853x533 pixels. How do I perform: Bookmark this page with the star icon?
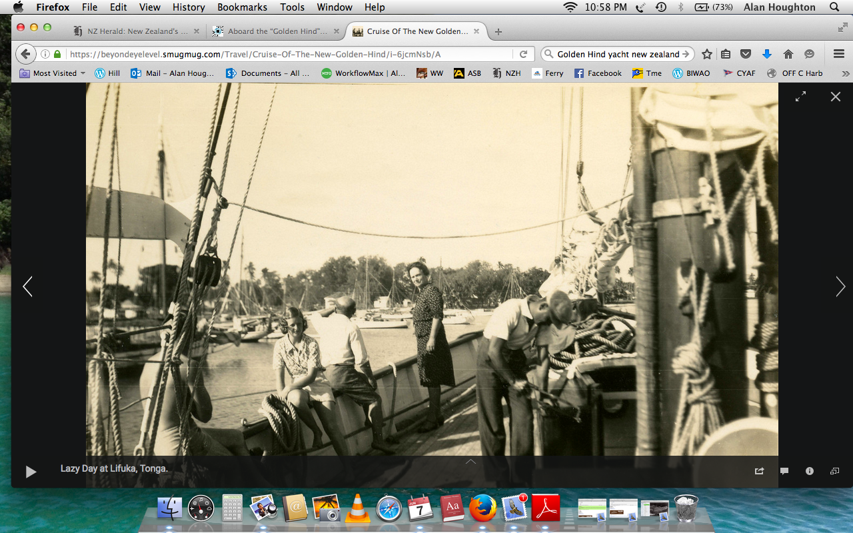click(x=707, y=54)
